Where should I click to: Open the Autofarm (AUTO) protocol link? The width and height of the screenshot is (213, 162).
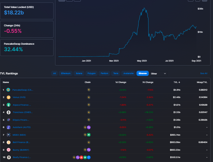[x=22, y=127]
